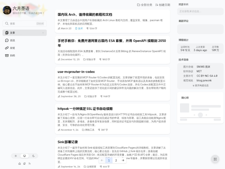The height and width of the screenshot is (169, 225).
Task: Click the 3 days ago last update
Action: point(200,50)
